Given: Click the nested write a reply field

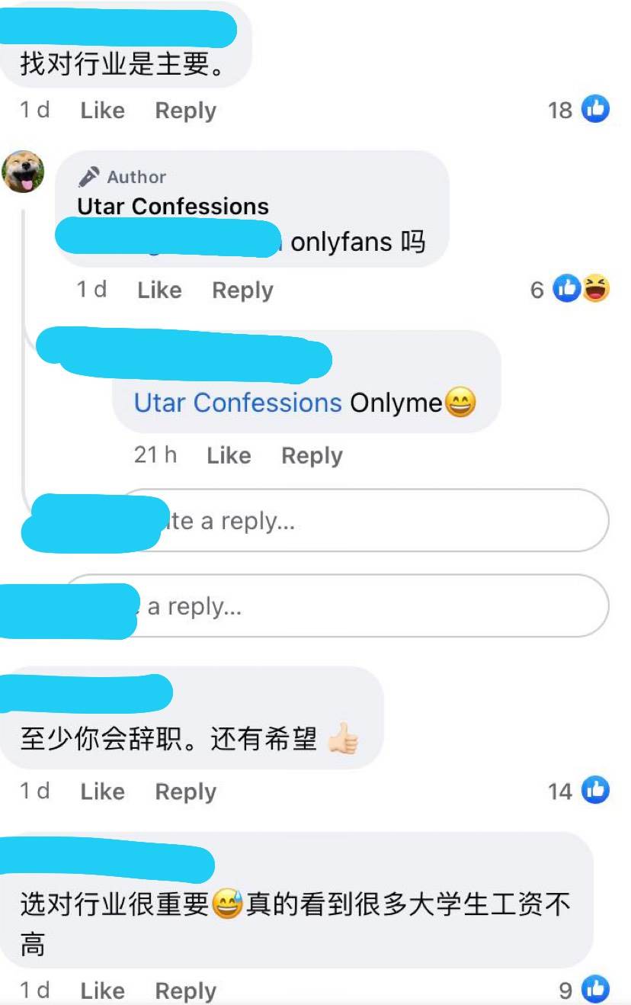Looking at the screenshot, I should click(364, 521).
